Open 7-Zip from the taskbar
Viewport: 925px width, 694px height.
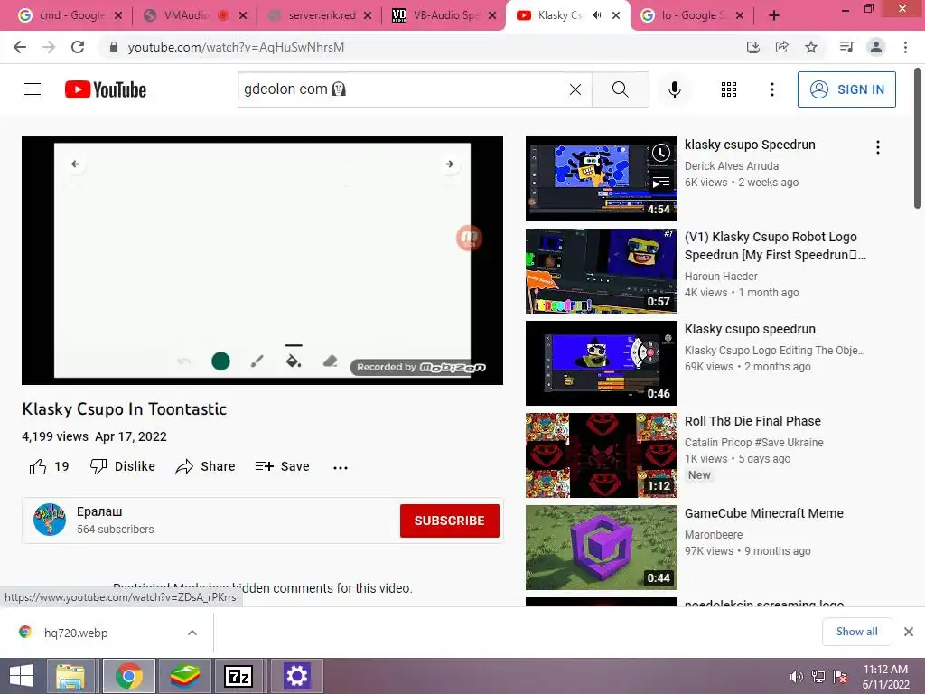(x=238, y=676)
